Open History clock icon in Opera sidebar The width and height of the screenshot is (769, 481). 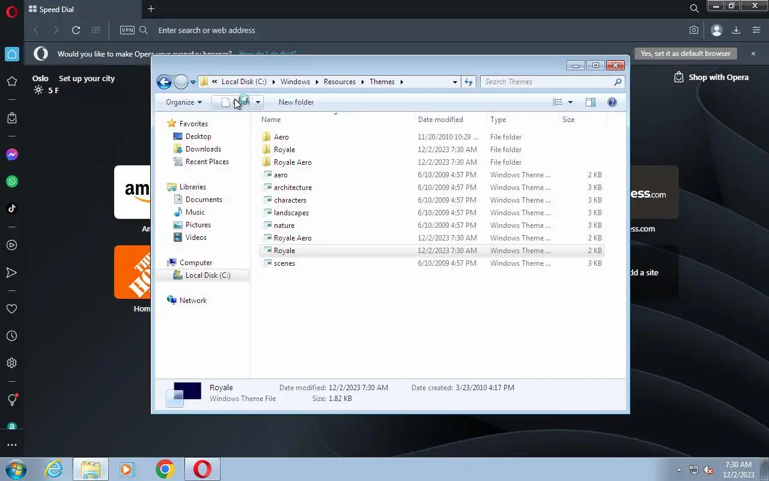(x=11, y=336)
